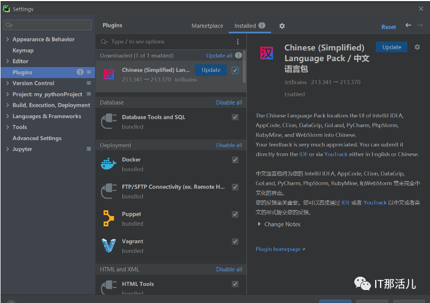
Task: Click the project-level icon beside Jupyter
Action: (89, 149)
